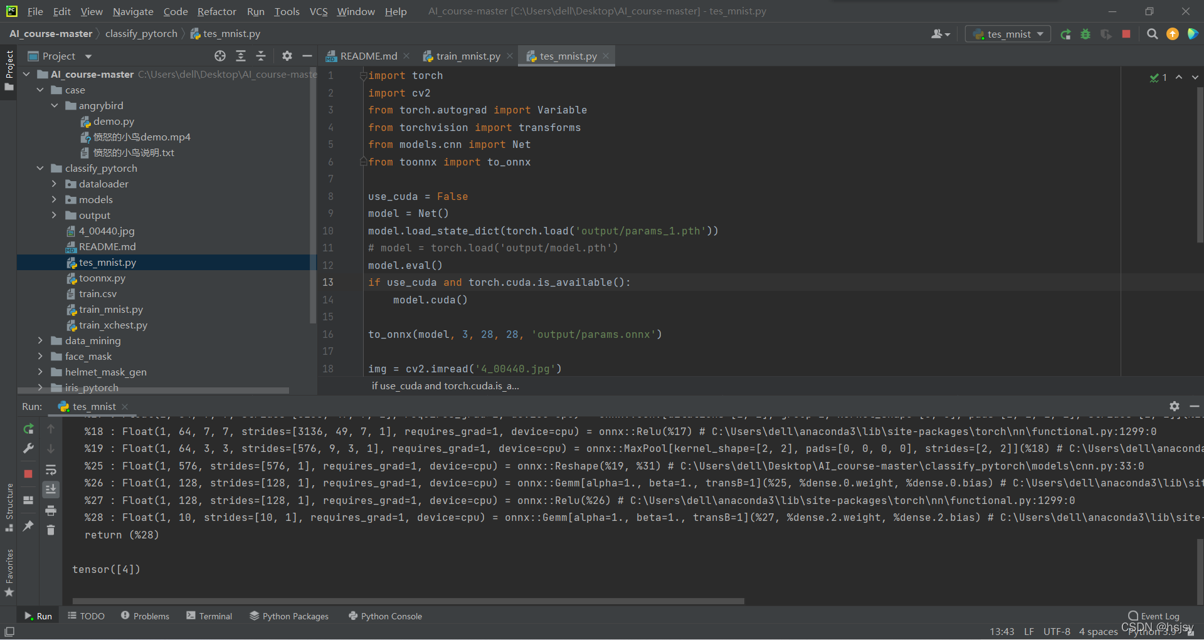1204x640 pixels.
Task: Open the TODO tool window
Action: (87, 616)
